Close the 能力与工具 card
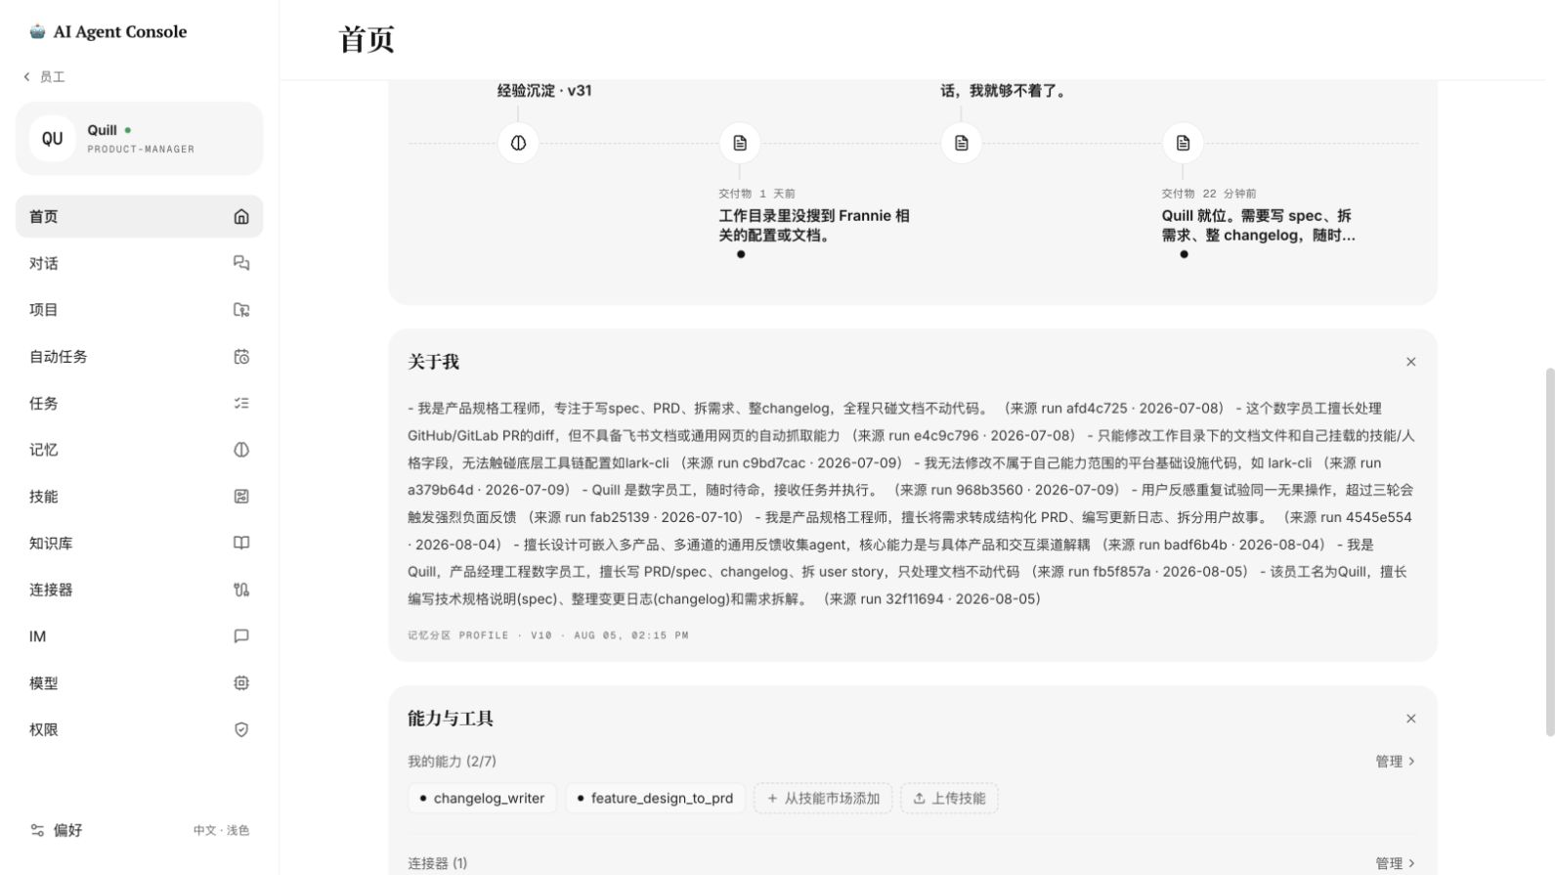Viewport: 1555px width, 875px height. click(x=1410, y=719)
